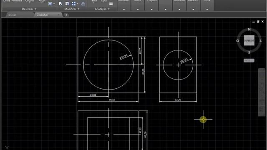Minimize the drawing viewport

coord(254,22)
